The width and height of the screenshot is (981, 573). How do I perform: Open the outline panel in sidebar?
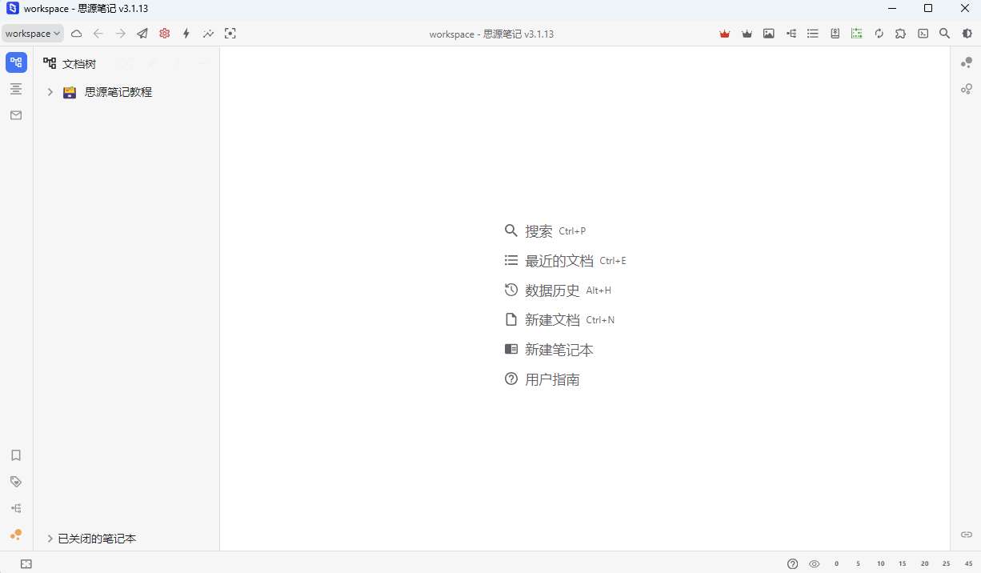coord(16,89)
